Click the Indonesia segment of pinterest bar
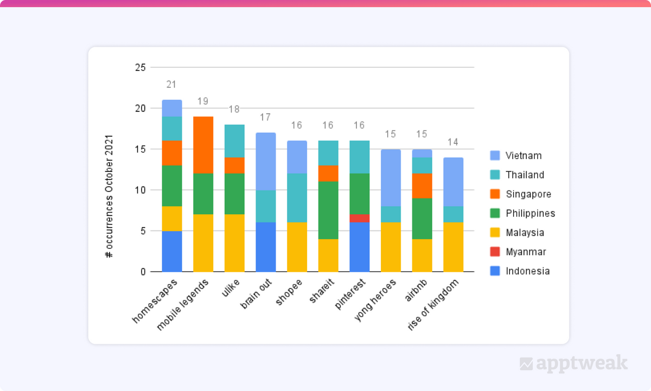651x391 pixels. pos(360,247)
